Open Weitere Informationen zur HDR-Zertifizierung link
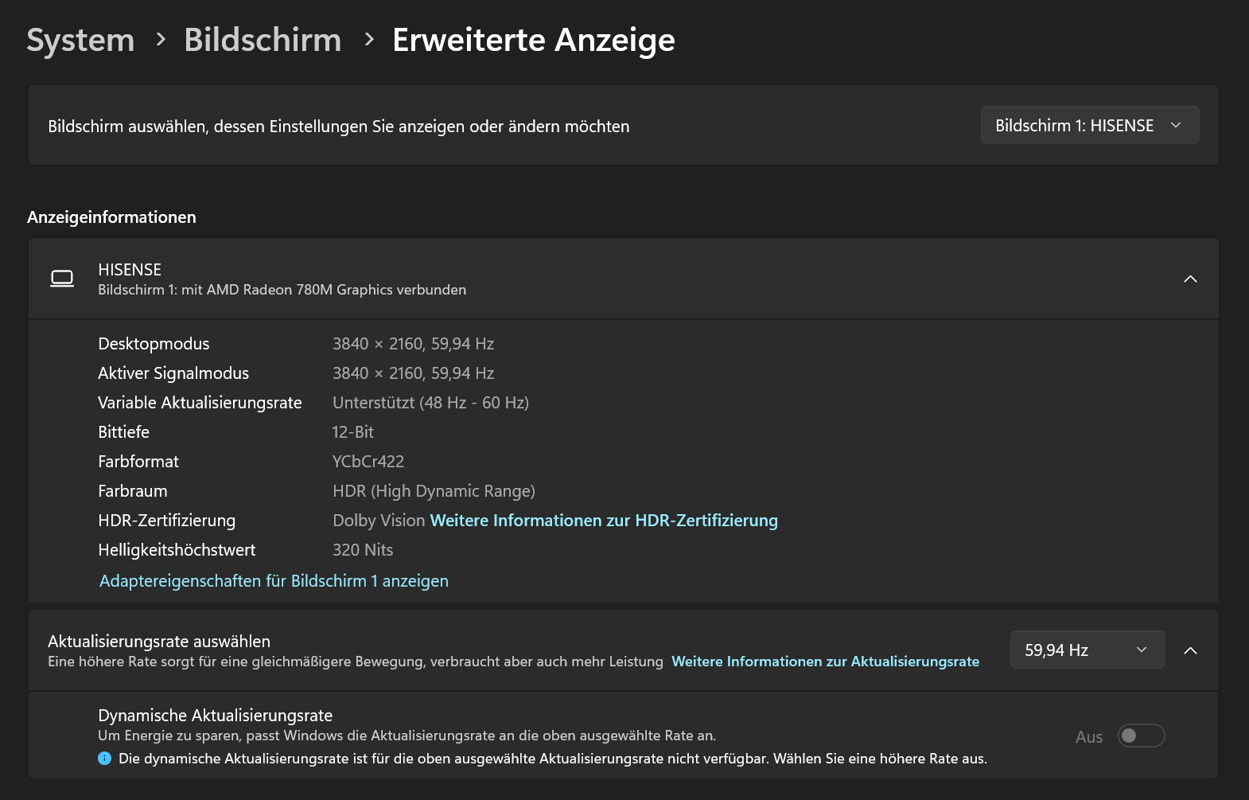 tap(603, 521)
